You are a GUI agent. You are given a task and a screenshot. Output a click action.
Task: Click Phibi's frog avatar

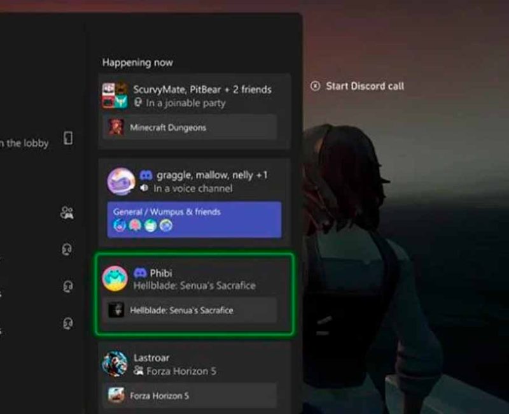pos(115,278)
